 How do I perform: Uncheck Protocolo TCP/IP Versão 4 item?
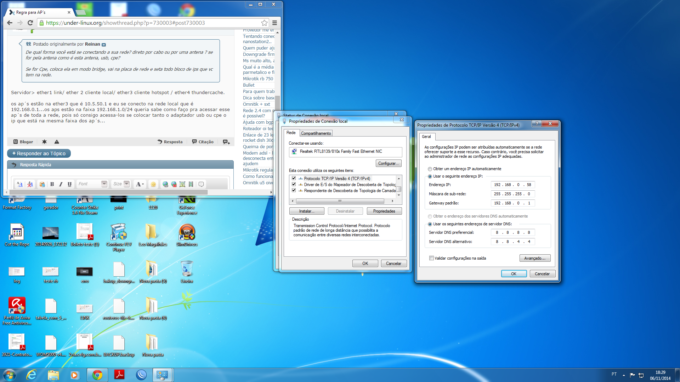tap(294, 178)
